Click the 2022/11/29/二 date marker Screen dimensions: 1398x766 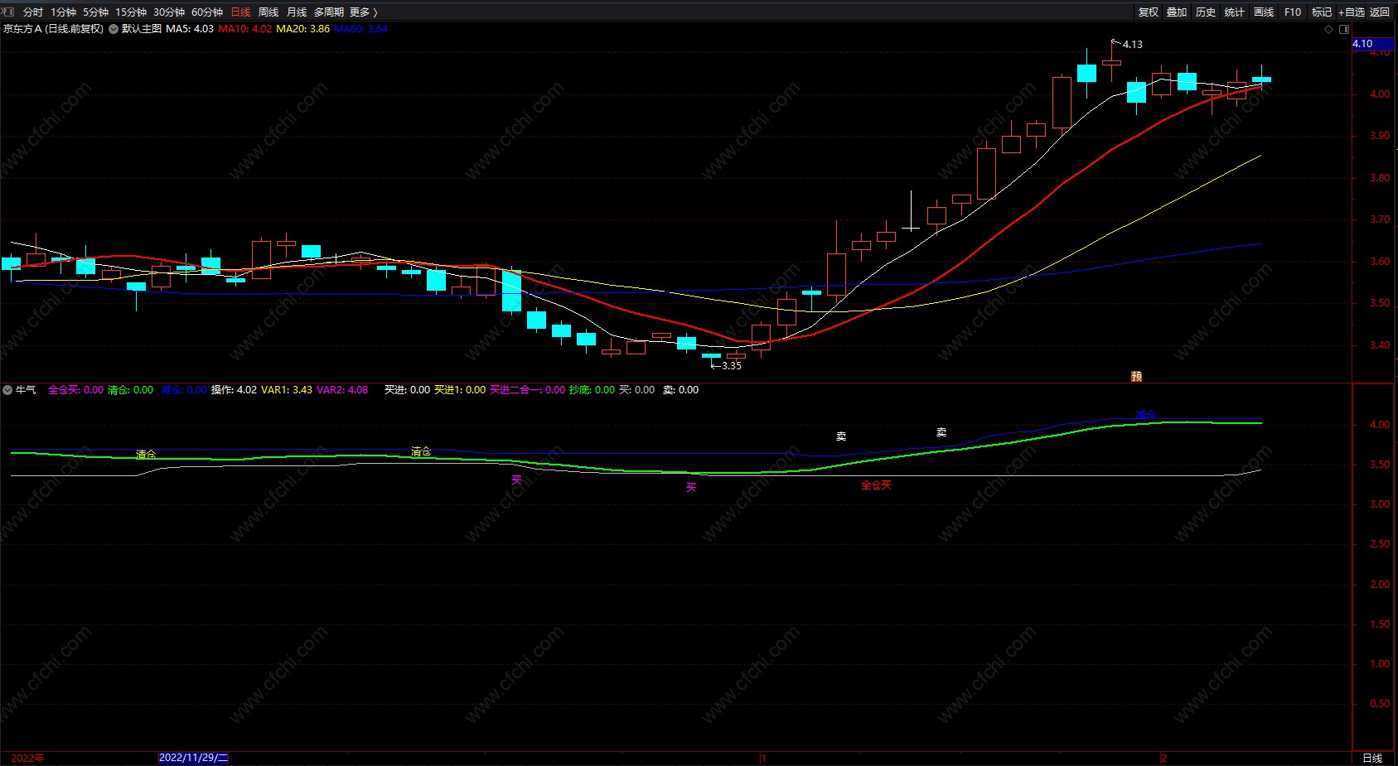pyautogui.click(x=193, y=758)
